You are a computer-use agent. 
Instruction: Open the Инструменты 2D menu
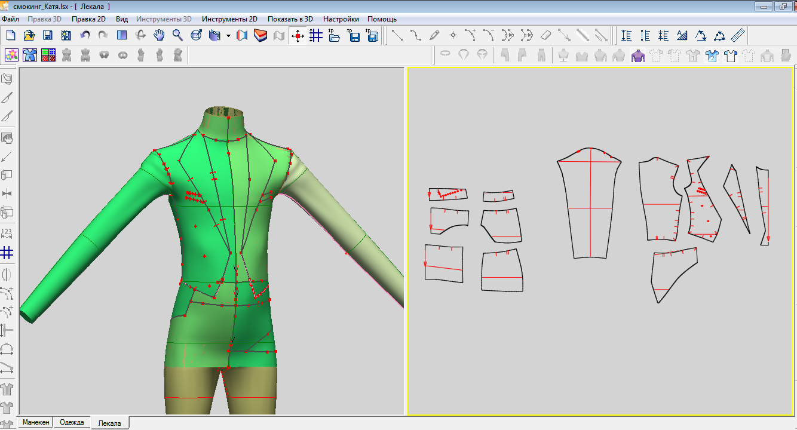pos(229,19)
